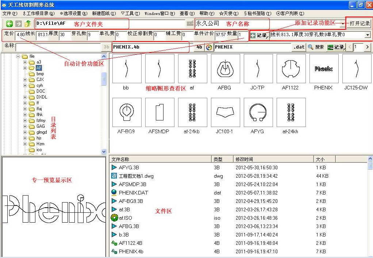The height and width of the screenshot is (258, 373).
Task: Select the JC-TP thumbnail
Action: point(258,69)
